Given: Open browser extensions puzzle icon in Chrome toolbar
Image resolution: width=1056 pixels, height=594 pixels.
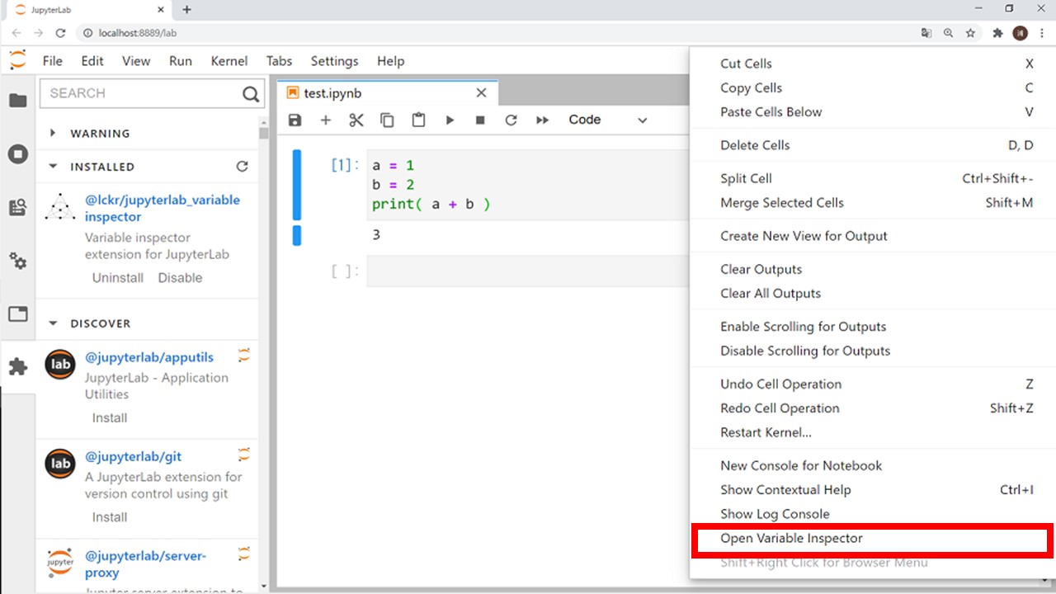Looking at the screenshot, I should (x=997, y=33).
